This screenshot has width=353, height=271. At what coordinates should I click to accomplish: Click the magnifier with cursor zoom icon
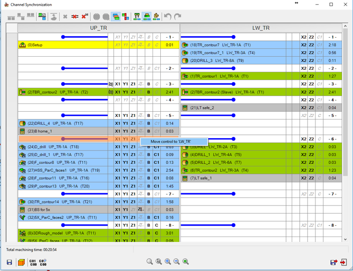coord(159,262)
